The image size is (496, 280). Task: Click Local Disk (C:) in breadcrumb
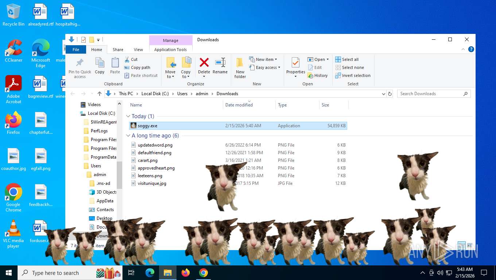pos(155,94)
